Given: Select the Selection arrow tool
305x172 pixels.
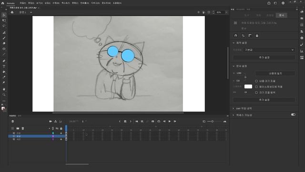Looking at the screenshot, I should click(x=4, y=15).
